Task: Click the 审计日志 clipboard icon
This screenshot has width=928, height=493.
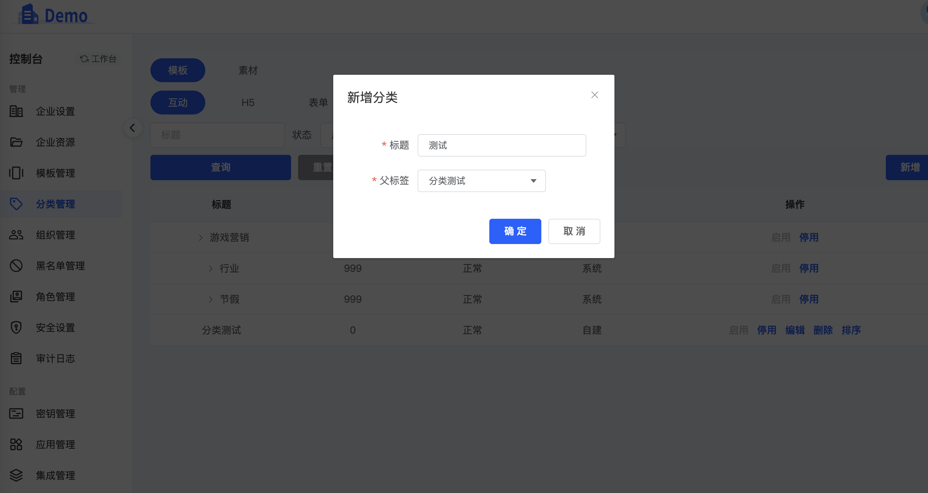Action: [x=16, y=359]
